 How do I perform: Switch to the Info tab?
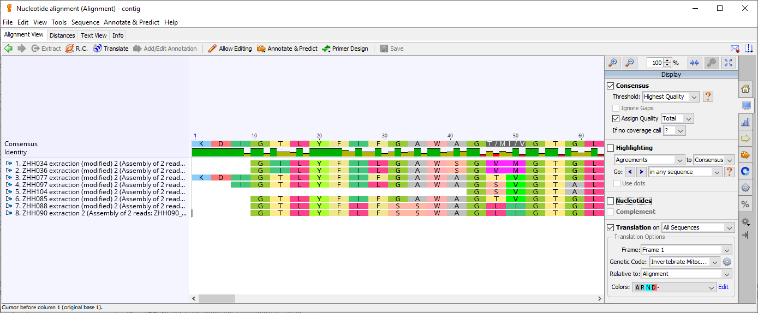[x=118, y=35]
